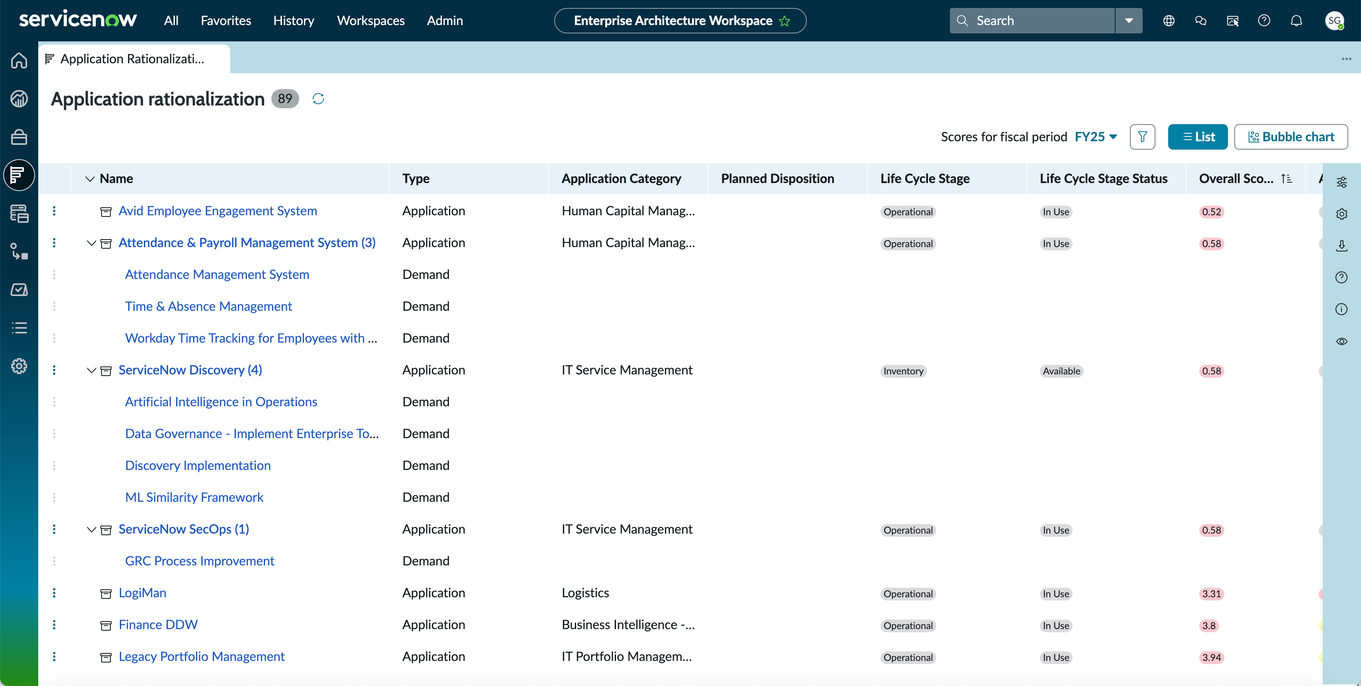
Task: Open the dashboard gauge icon in sidebar
Action: [19, 99]
